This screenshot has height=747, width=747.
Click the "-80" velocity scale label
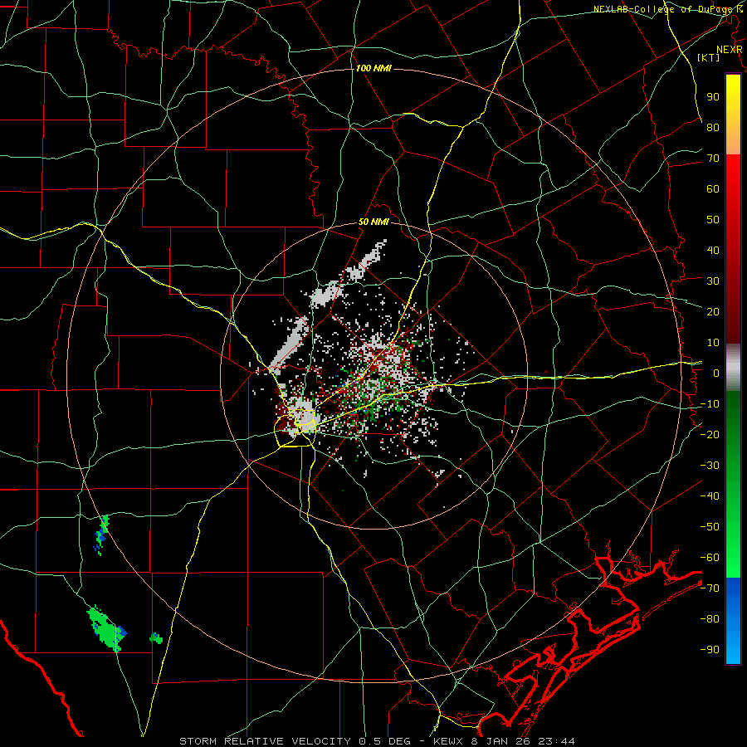coord(710,619)
